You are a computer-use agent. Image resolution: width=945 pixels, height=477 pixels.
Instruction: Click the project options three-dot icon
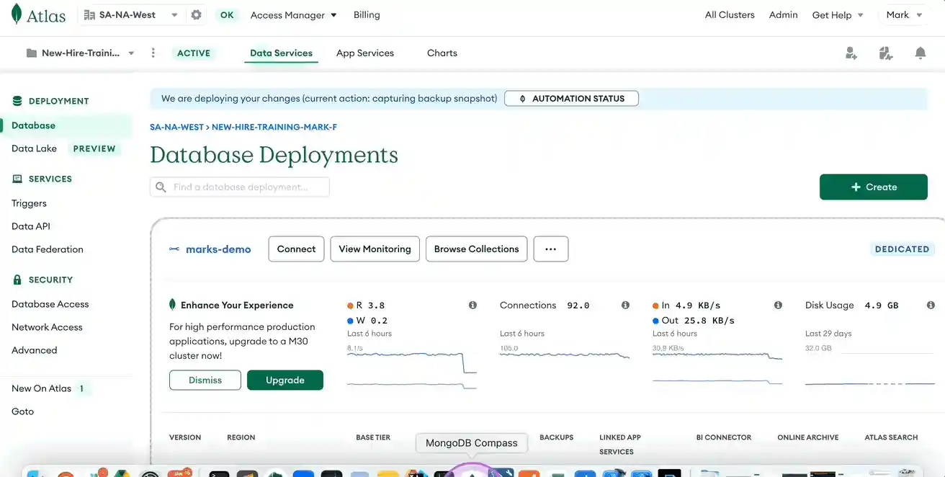coord(153,53)
